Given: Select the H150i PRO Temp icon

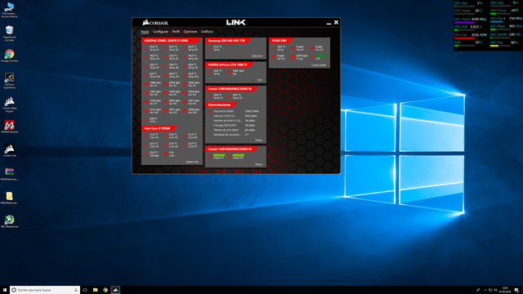Looking at the screenshot, I should [x=274, y=48].
